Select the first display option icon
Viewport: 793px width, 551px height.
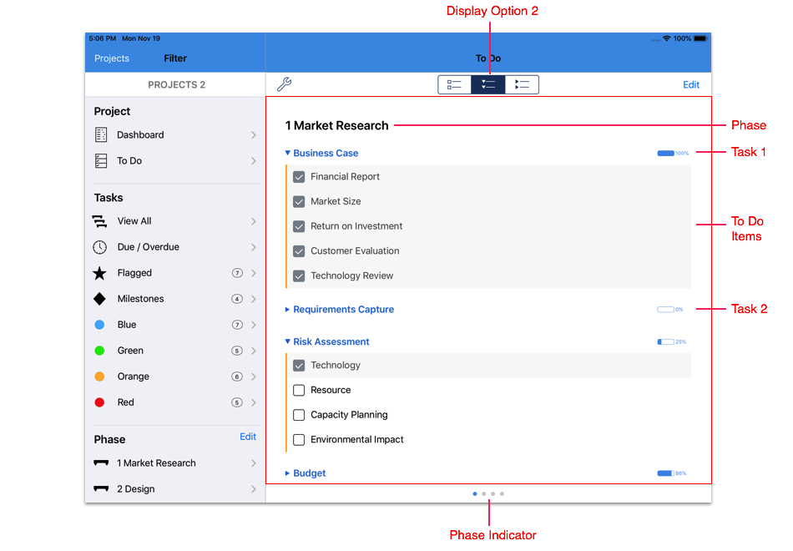point(455,84)
